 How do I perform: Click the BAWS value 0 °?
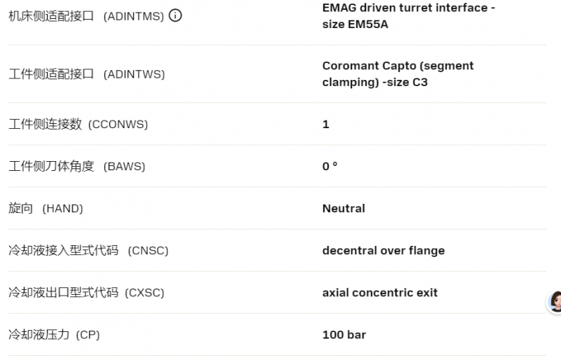[330, 166]
